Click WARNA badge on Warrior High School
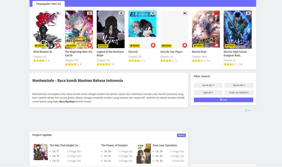The width and height of the screenshot is (282, 167). tap(230, 46)
